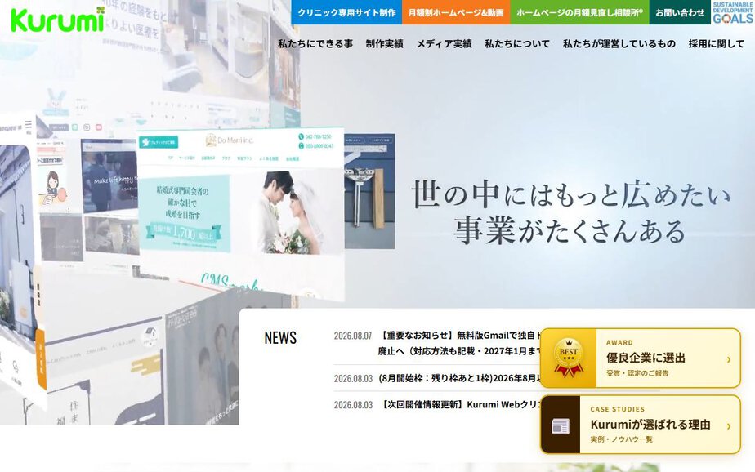Open the 優良企業に選出 award banner
755x472 pixels.
641,358
